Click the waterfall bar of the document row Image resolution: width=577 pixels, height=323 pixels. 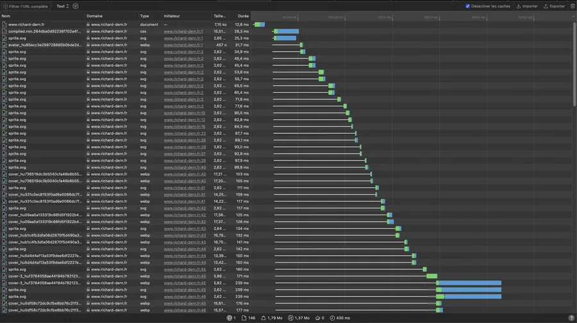(x=260, y=24)
